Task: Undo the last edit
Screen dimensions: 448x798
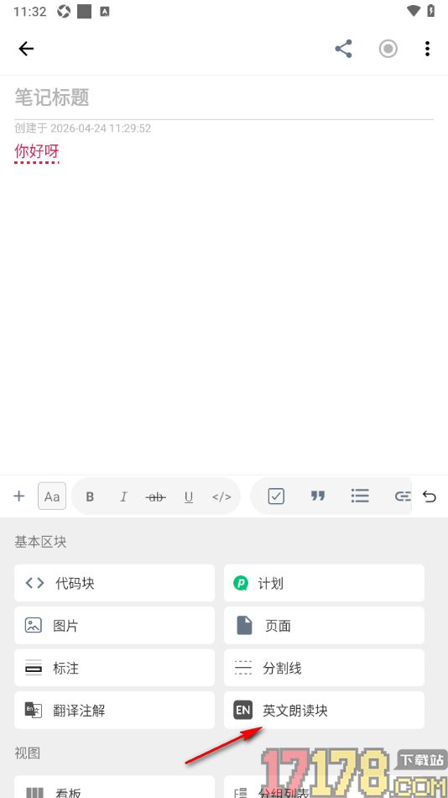Action: pyautogui.click(x=430, y=496)
